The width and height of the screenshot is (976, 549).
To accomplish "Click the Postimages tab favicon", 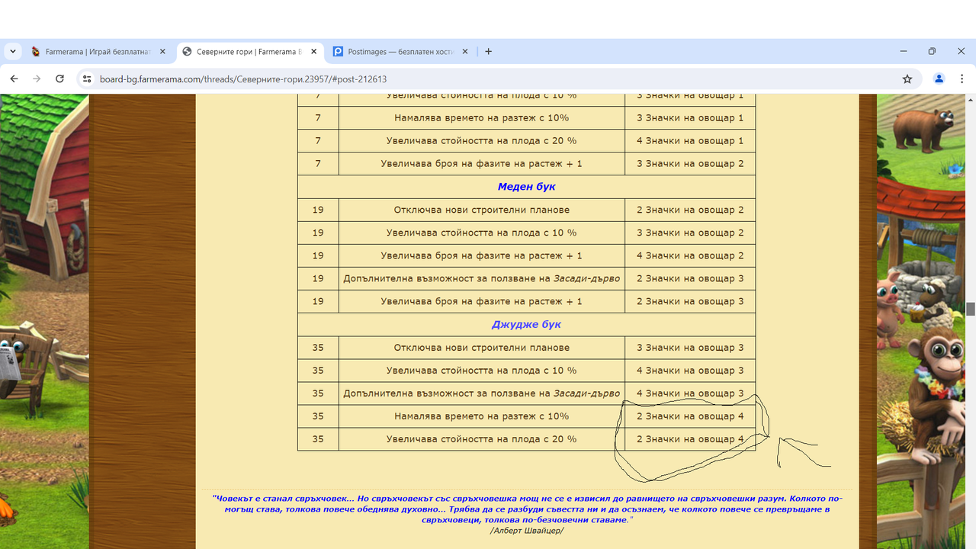I will coord(338,52).
